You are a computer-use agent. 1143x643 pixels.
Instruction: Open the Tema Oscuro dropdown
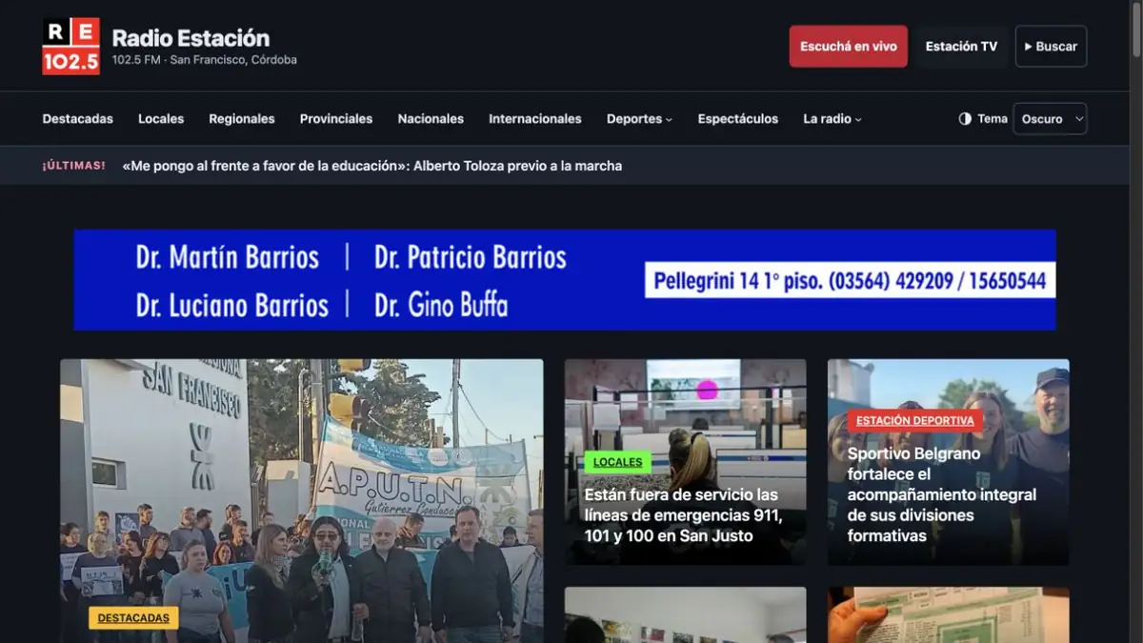pos(1050,119)
